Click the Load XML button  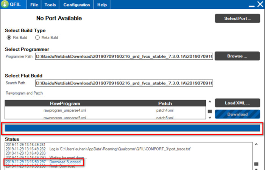(237, 103)
